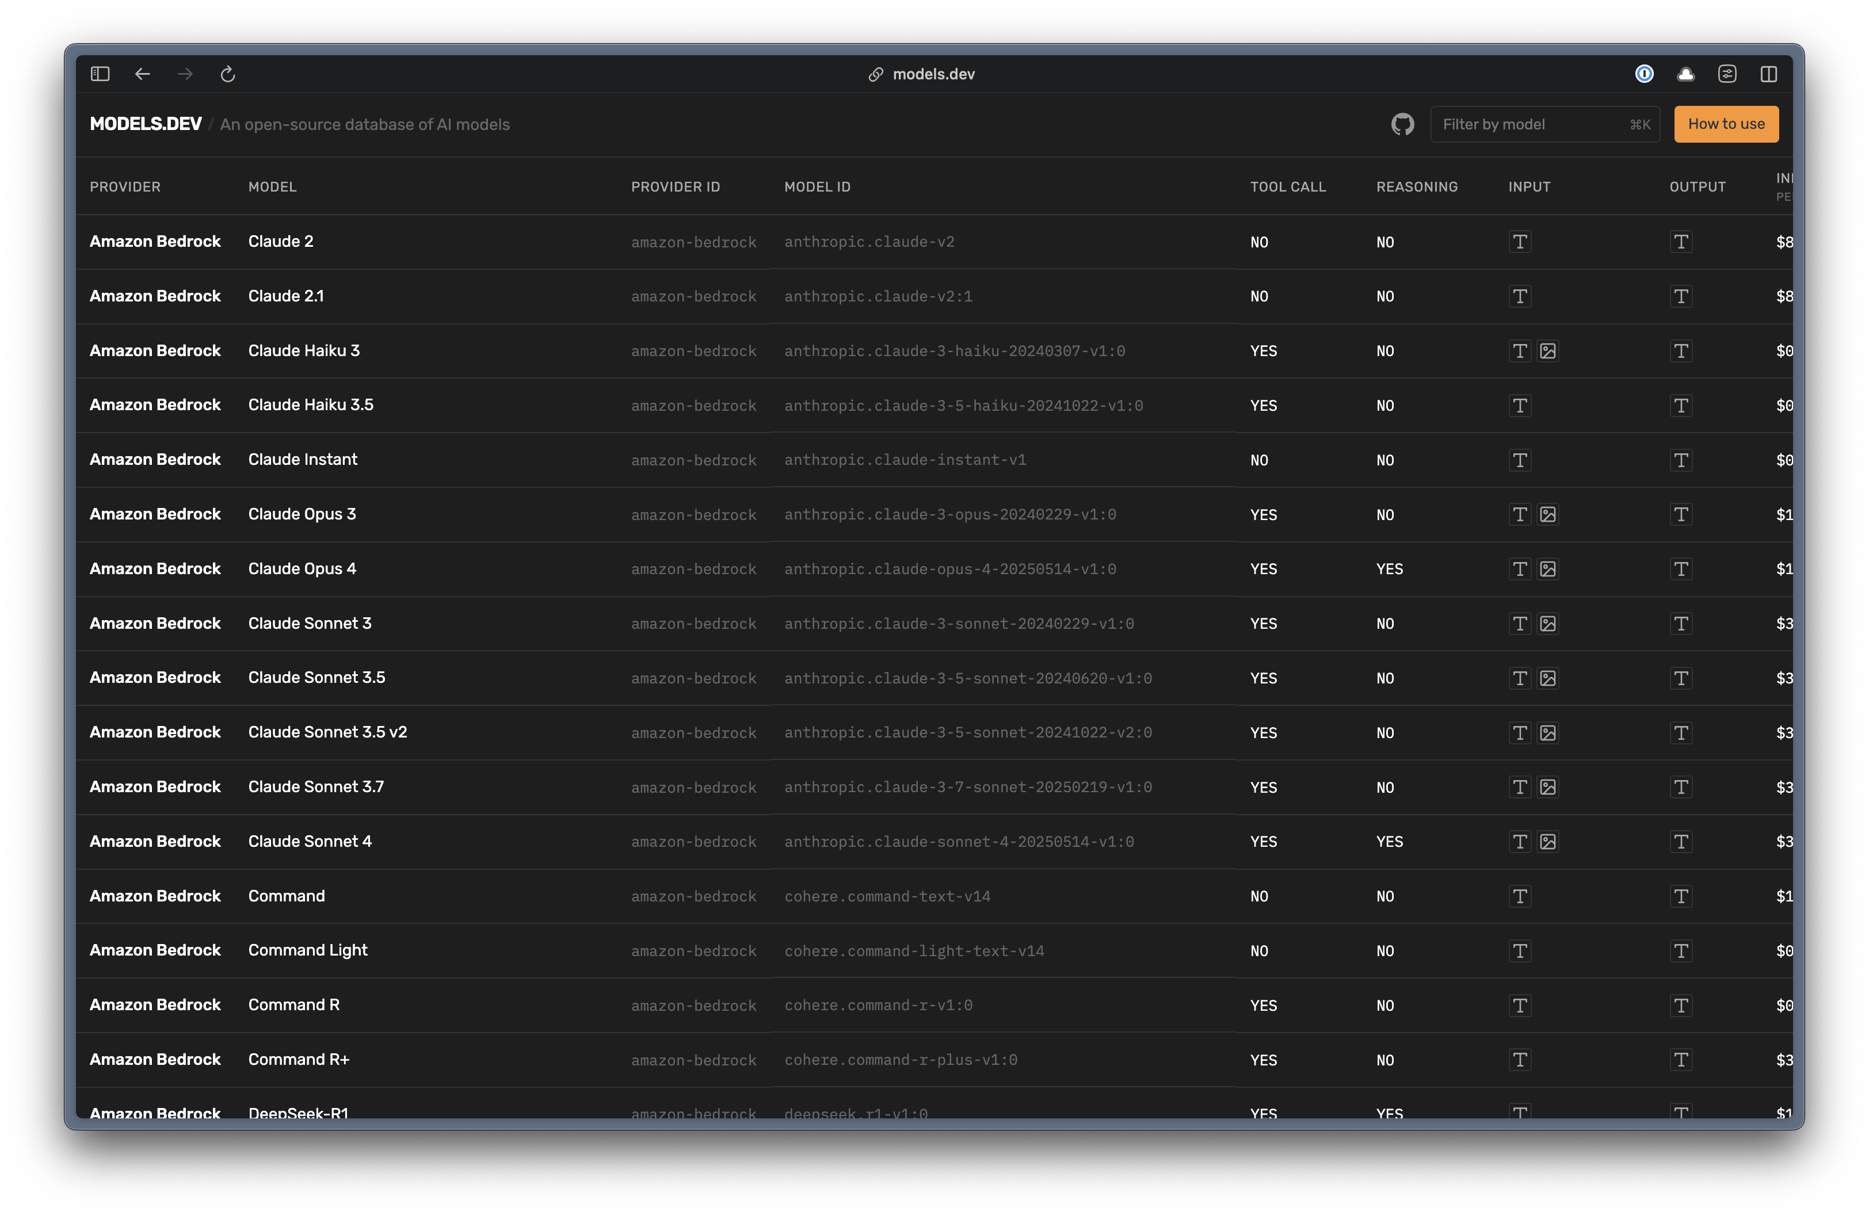
Task: Sort by the REASONING column header
Action: [x=1417, y=187]
